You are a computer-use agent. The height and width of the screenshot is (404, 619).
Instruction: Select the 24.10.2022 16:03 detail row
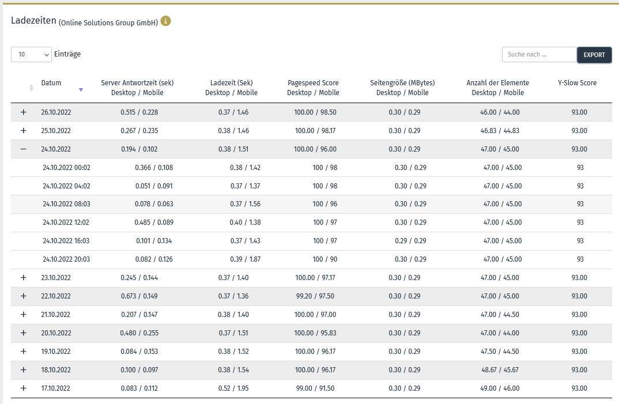(x=311, y=241)
